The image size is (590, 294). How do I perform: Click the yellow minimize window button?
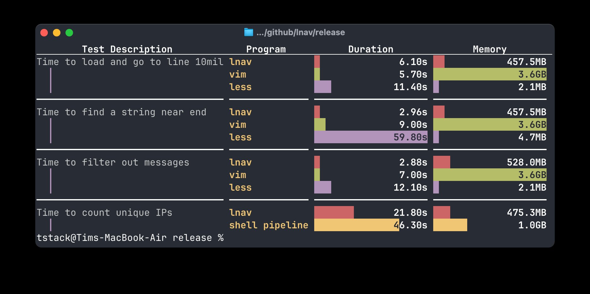pos(57,33)
